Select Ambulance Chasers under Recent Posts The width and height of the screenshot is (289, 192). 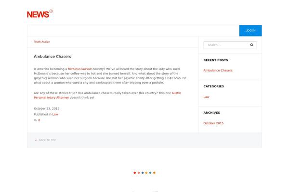218,71
